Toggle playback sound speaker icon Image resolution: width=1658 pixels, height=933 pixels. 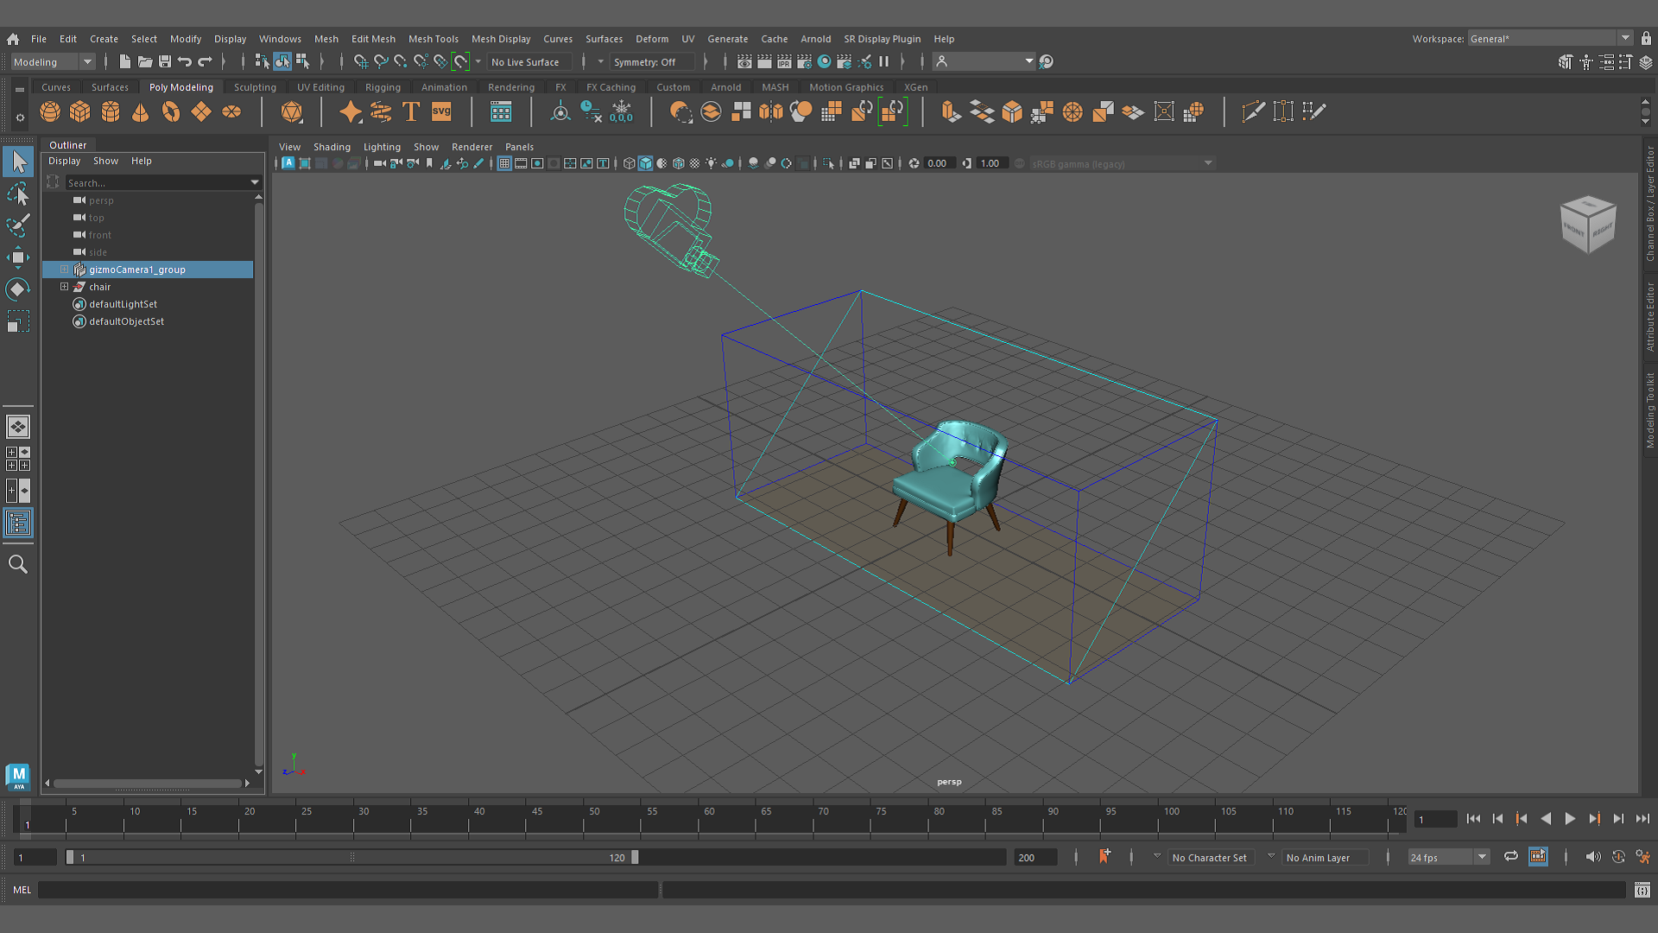1592,857
